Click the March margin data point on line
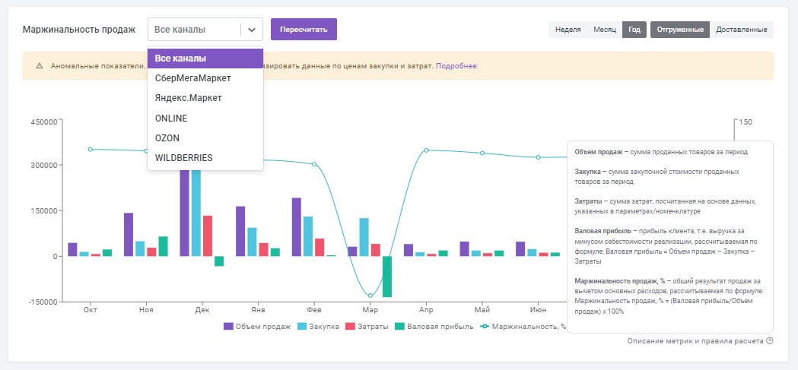Viewport: 798px width, 370px height. point(370,296)
